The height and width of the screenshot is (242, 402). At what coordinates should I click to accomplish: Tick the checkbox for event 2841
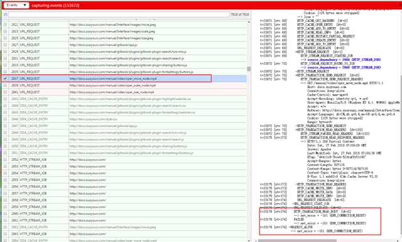[x=5, y=92]
